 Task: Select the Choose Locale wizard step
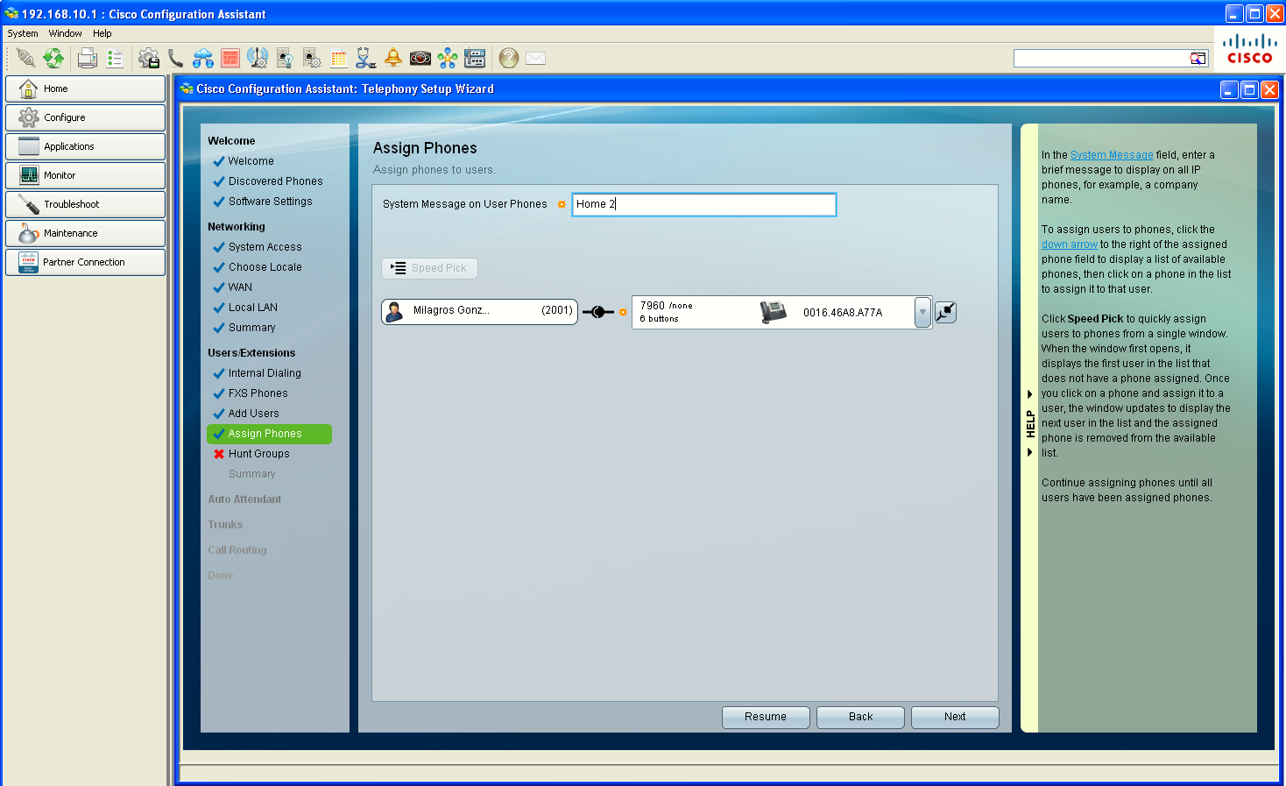(265, 267)
